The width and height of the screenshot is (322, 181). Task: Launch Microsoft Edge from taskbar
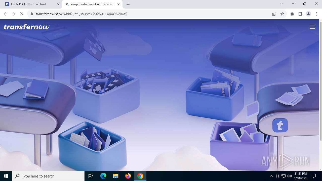(x=103, y=176)
